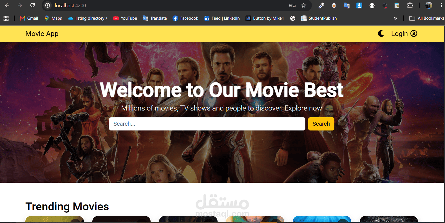The height and width of the screenshot is (223, 445).
Task: Open the Facebook bookmark
Action: 185,18
